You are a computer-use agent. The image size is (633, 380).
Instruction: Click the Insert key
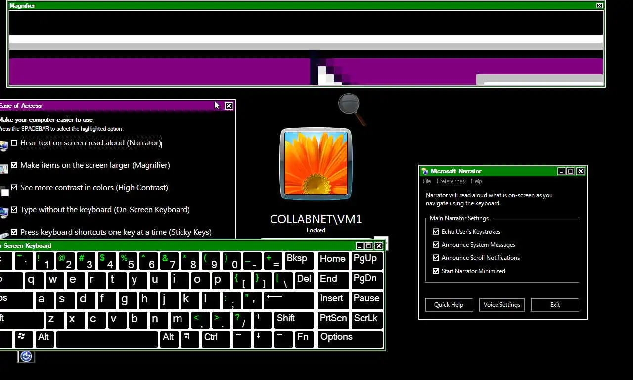tap(333, 300)
